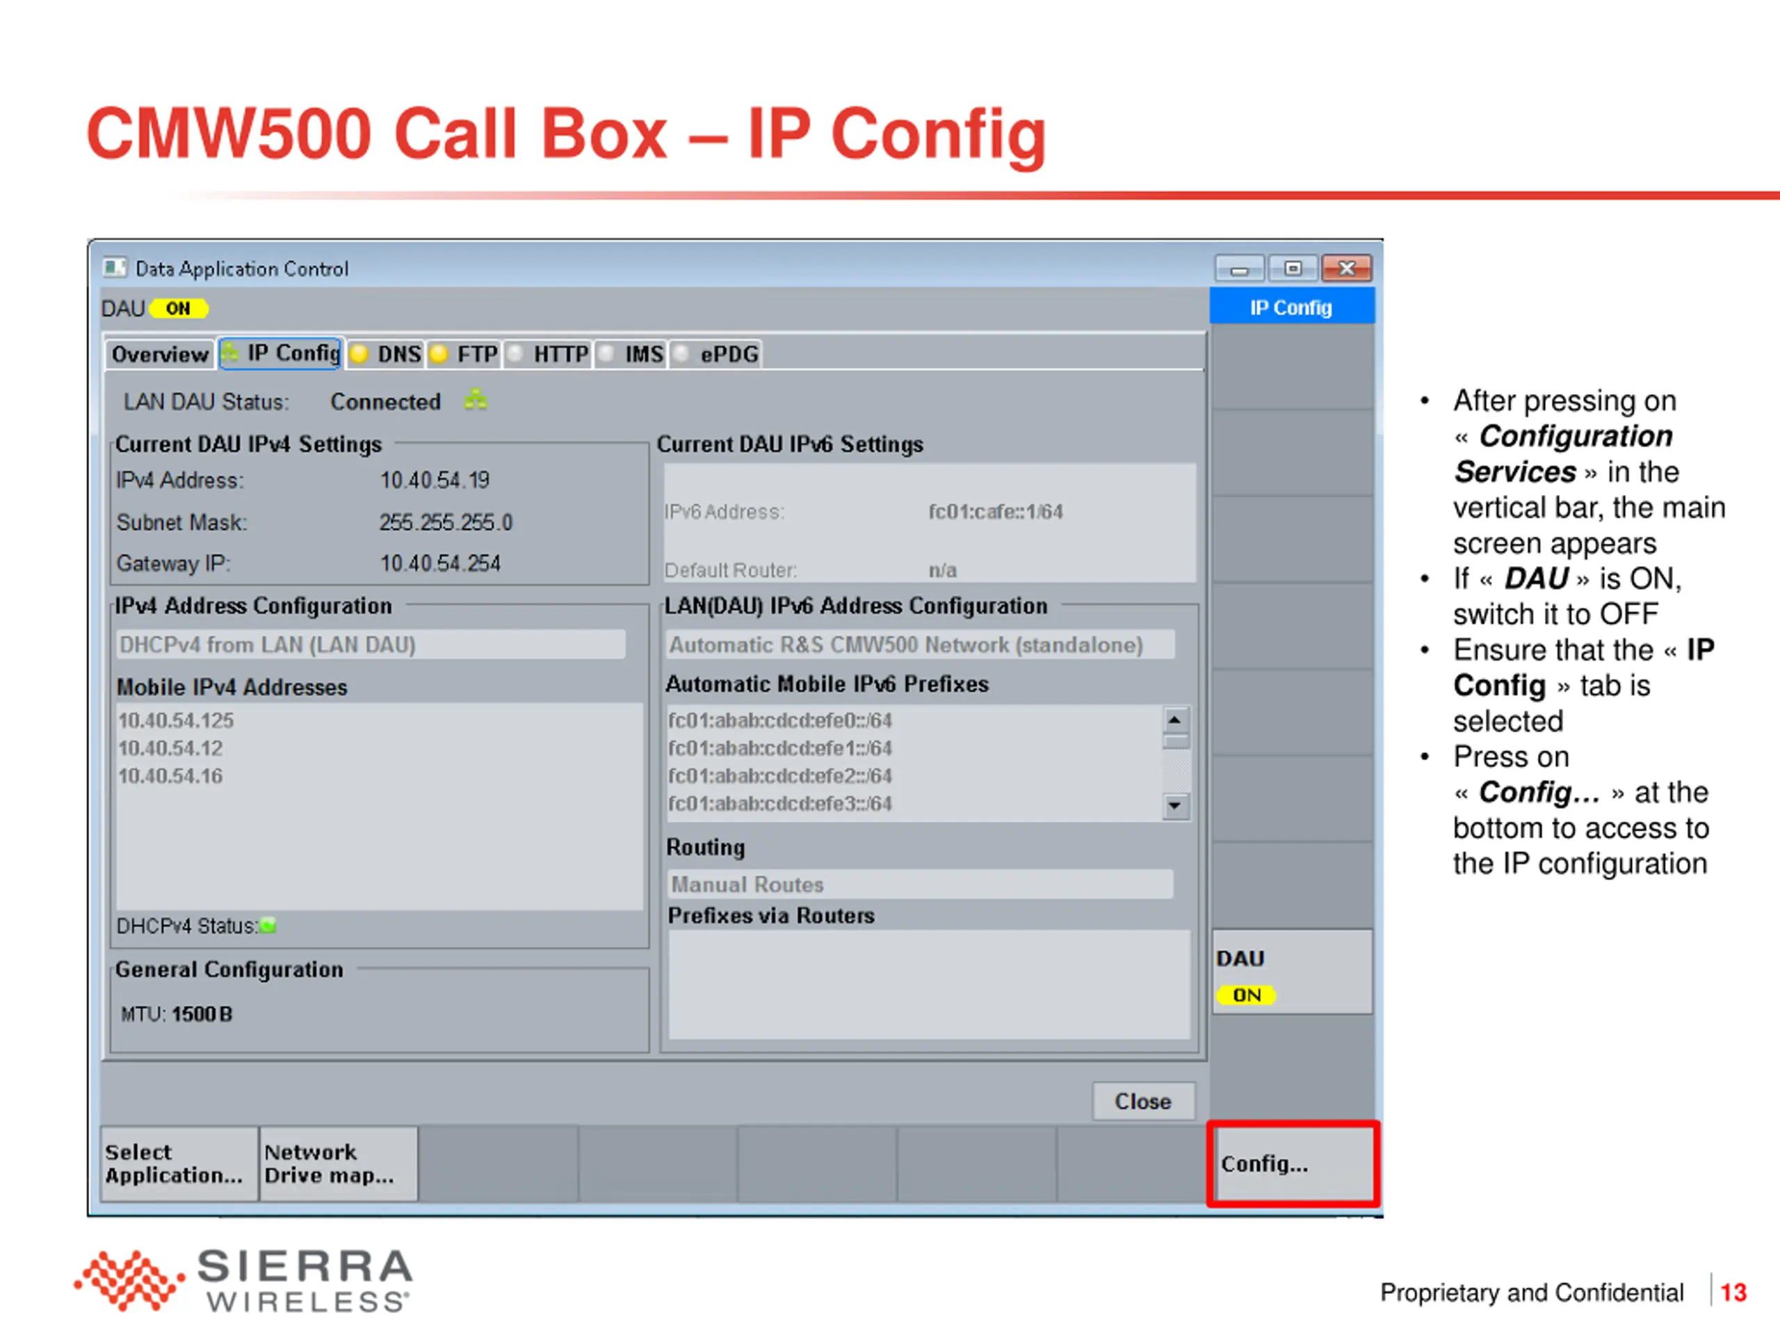Click IPv6 Address value fc01:cafe::1/64
Viewport: 1780px width, 1335px height.
coord(996,512)
